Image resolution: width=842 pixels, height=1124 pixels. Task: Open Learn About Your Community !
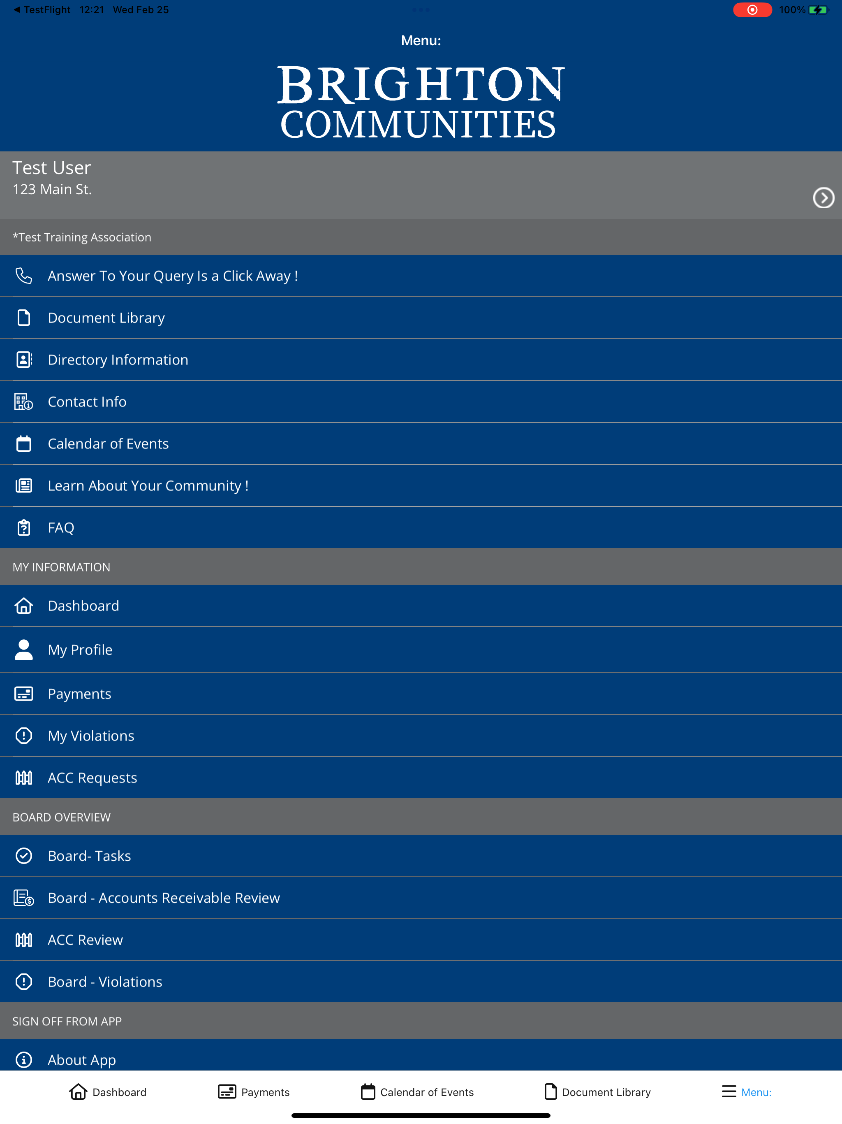[x=421, y=486]
